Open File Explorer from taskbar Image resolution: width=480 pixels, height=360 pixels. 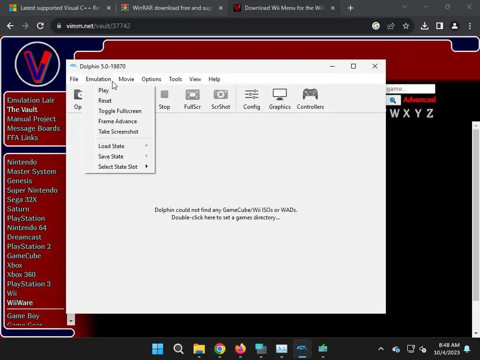click(x=199, y=349)
